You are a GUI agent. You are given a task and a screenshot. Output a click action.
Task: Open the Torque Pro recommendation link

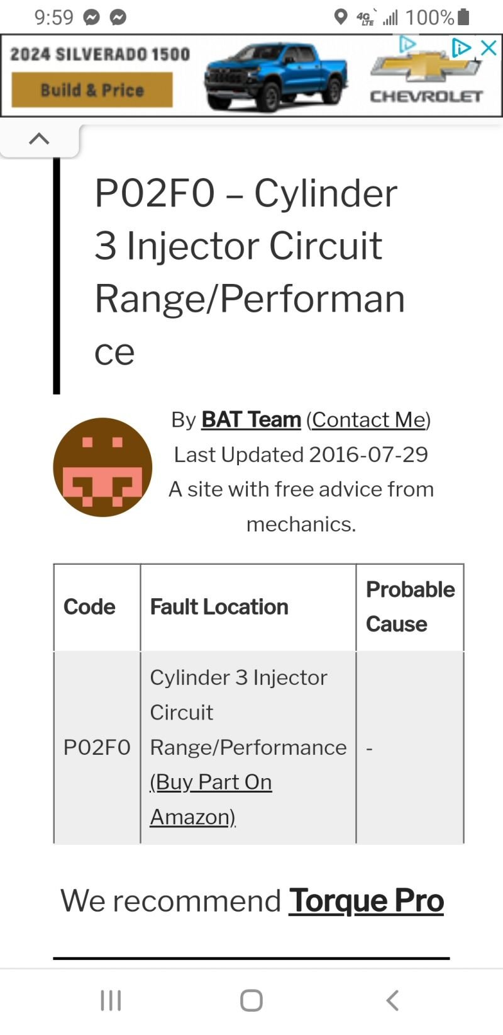[367, 900]
